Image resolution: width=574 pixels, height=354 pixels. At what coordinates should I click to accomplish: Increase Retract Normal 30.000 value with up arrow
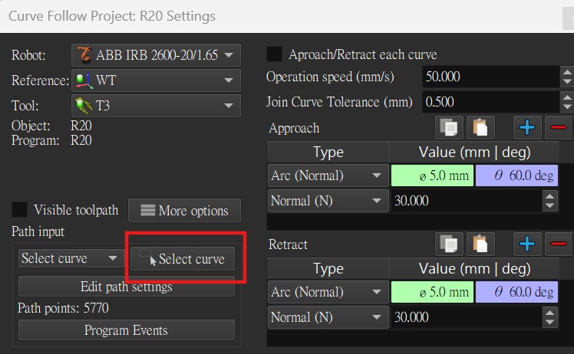549,313
